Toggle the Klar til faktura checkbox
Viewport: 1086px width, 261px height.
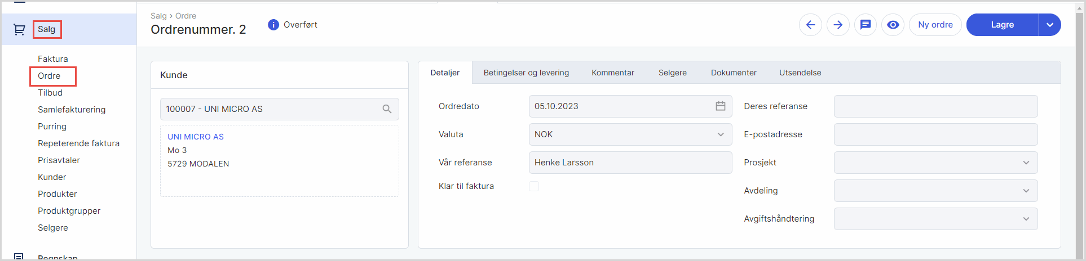coord(534,186)
